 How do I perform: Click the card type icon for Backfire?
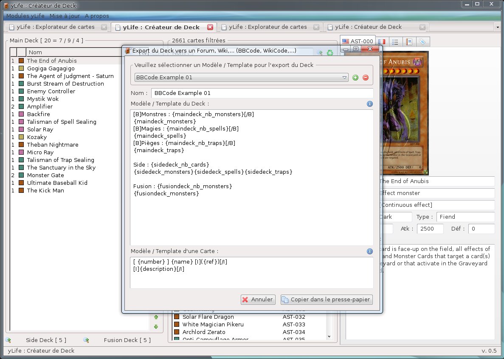[x=21, y=114]
